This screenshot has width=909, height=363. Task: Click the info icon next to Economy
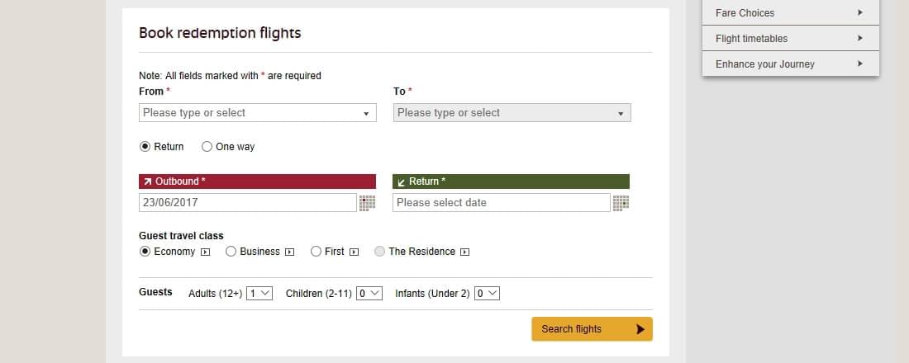tap(205, 252)
